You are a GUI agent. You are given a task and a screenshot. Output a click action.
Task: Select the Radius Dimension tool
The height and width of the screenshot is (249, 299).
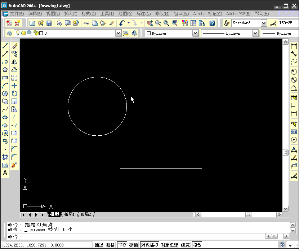pyautogui.click(x=294, y=71)
